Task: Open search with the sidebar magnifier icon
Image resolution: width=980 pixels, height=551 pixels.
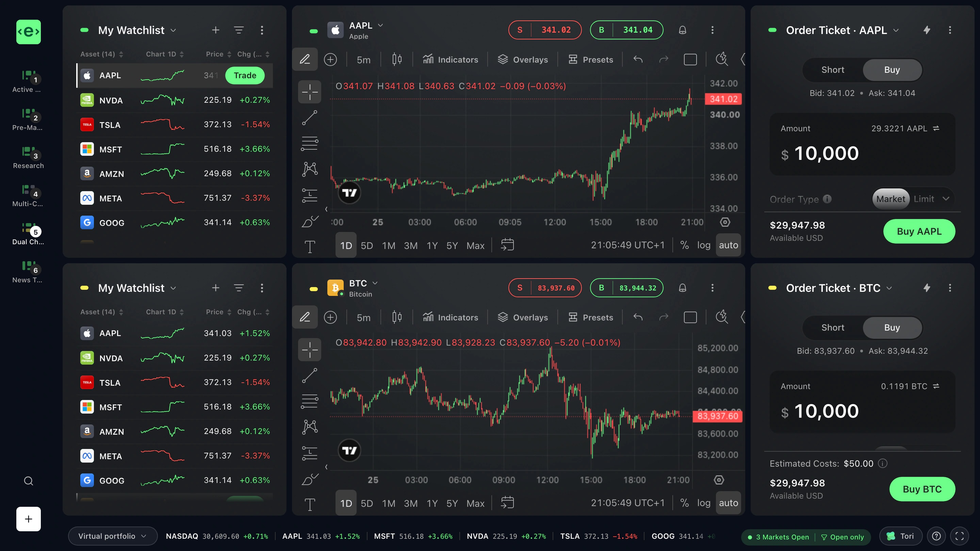Action: (x=29, y=481)
